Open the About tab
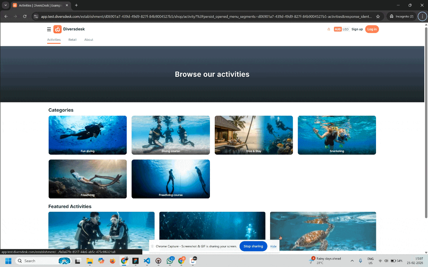Image resolution: width=428 pixels, height=267 pixels. [x=88, y=40]
